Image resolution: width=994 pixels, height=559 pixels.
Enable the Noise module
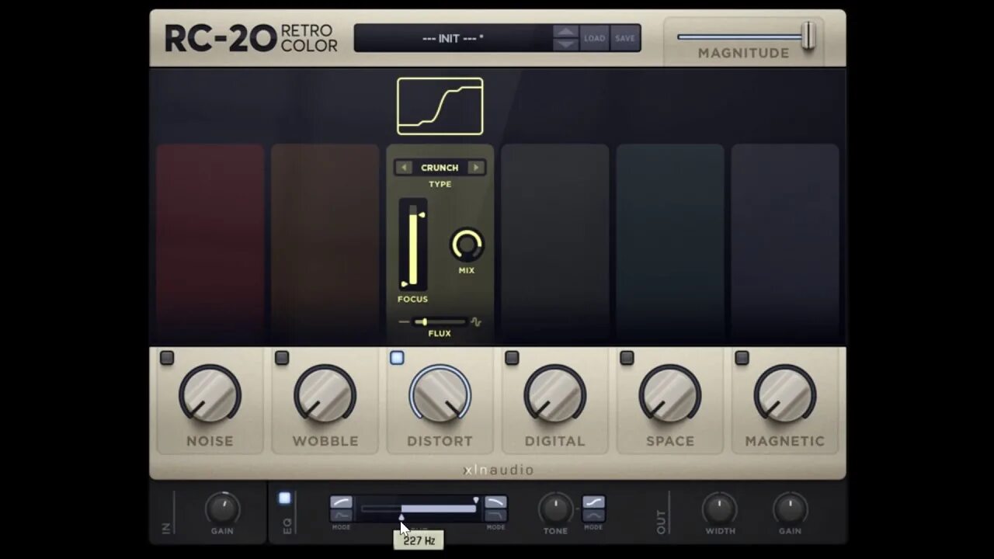point(167,358)
